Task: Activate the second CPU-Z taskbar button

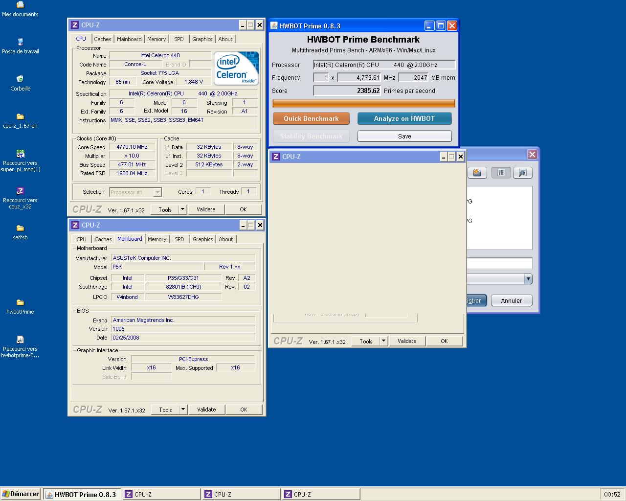Action: click(x=242, y=495)
